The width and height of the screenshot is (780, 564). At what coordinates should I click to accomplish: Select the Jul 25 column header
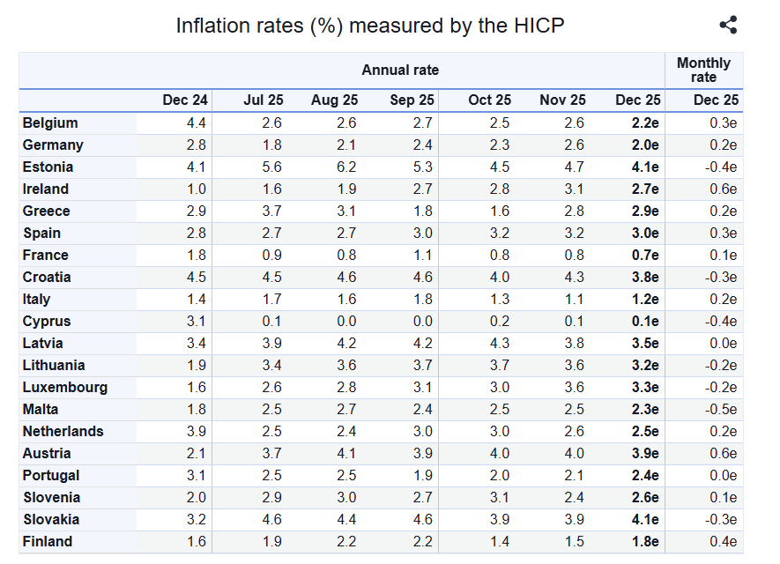pyautogui.click(x=263, y=100)
